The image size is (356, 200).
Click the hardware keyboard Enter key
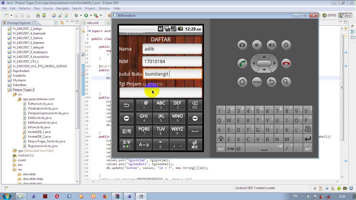[x=308, y=139]
